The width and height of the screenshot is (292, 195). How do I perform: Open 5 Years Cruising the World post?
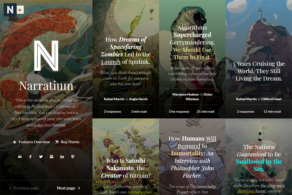point(259,71)
